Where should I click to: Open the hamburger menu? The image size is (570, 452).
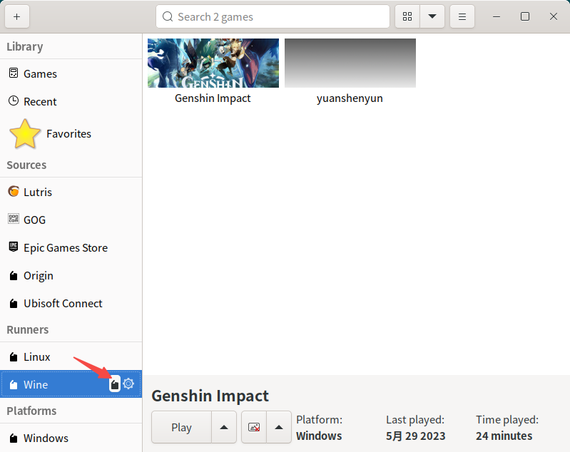[462, 16]
